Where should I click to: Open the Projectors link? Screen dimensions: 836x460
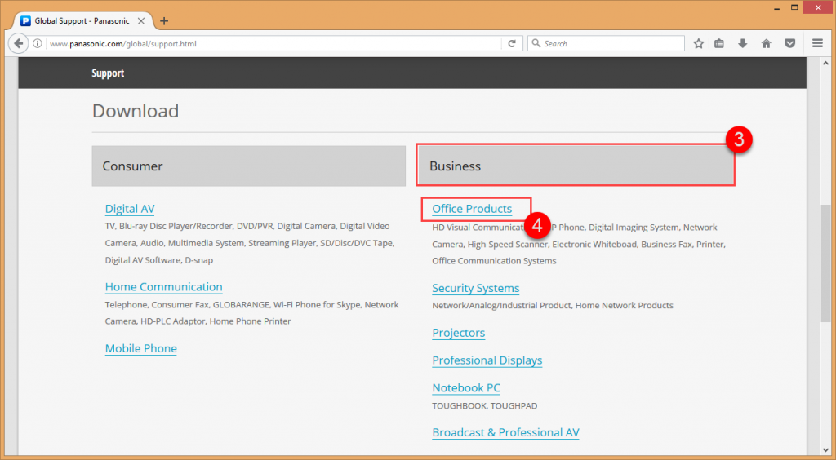(459, 333)
